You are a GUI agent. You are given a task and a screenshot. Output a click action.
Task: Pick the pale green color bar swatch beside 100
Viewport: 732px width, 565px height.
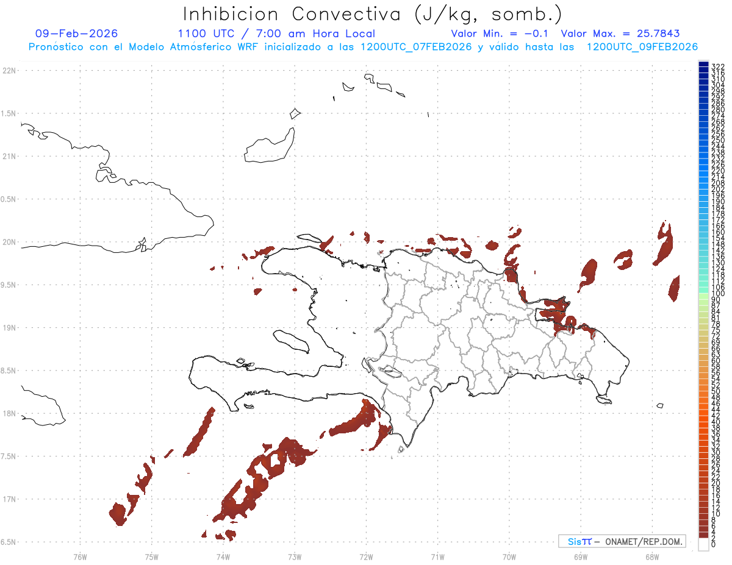tap(703, 296)
